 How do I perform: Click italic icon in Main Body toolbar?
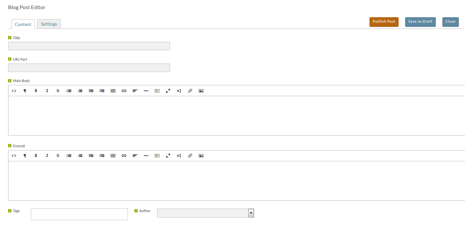pos(47,91)
